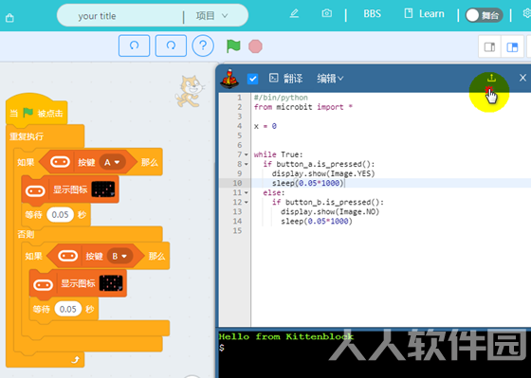The height and width of the screenshot is (378, 531).
Task: Click code line 'from microbit import *'
Action: pyautogui.click(x=303, y=107)
